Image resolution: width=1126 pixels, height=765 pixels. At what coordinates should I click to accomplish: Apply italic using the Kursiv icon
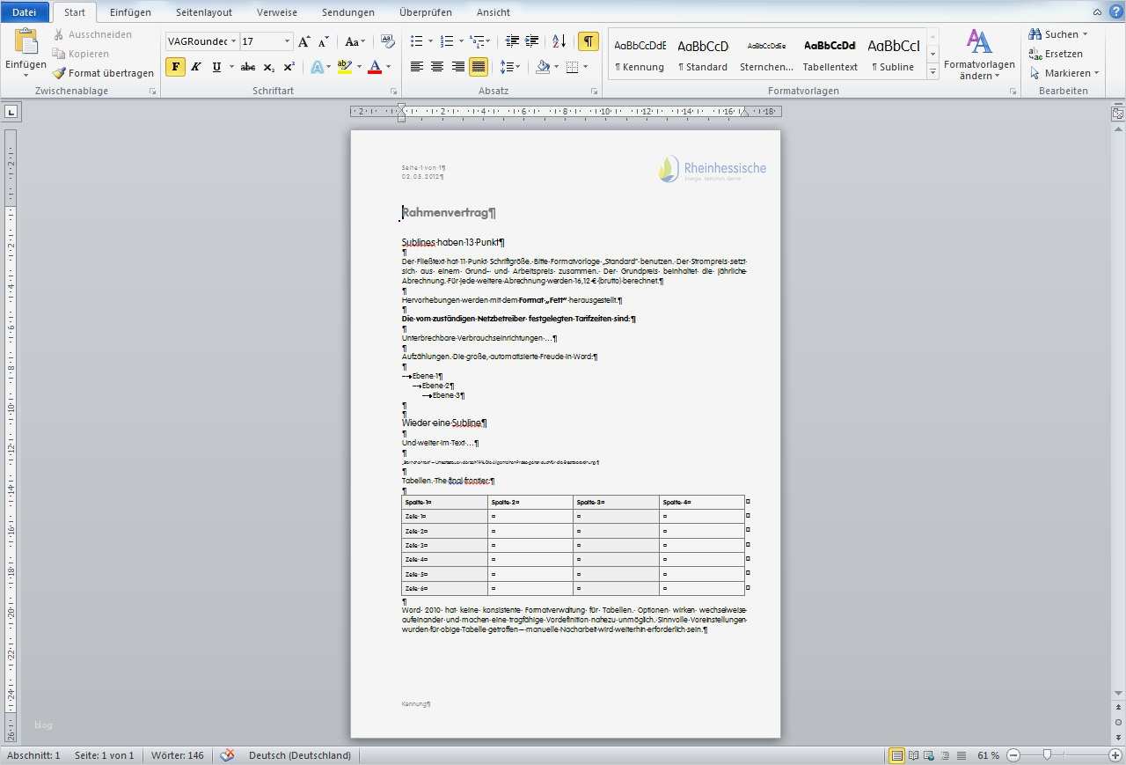tap(195, 66)
